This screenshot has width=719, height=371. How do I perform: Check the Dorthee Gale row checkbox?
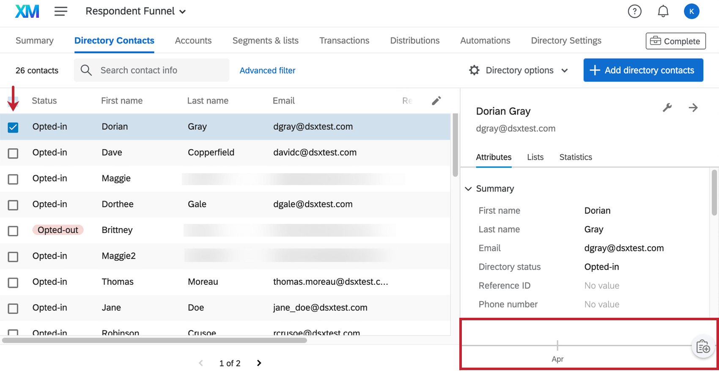[x=13, y=205]
